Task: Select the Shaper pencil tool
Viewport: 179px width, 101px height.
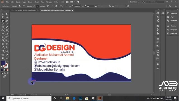Action: pos(3,30)
